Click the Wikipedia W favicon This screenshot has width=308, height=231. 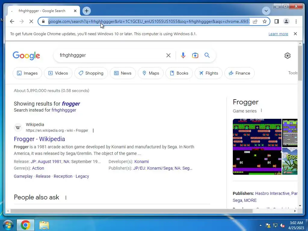tap(18, 128)
